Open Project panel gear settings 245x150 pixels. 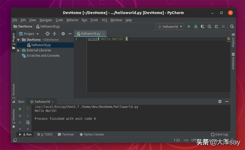tap(63, 34)
